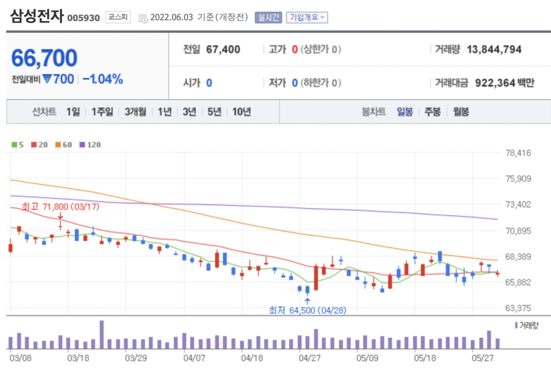This screenshot has height=372, width=551.
Task: Click the -1.04% change value
Action: click(103, 79)
